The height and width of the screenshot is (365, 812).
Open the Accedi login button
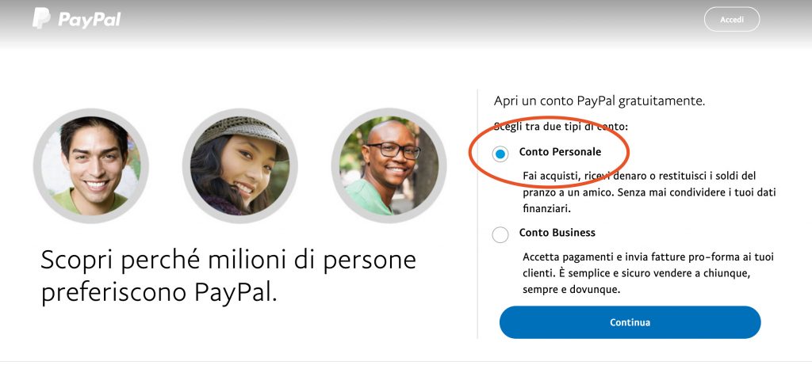click(732, 20)
